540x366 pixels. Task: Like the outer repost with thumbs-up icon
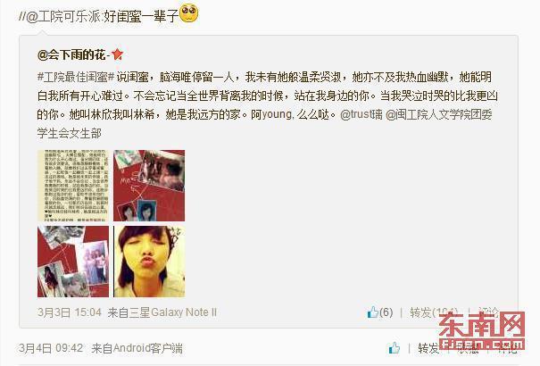[x=394, y=348]
